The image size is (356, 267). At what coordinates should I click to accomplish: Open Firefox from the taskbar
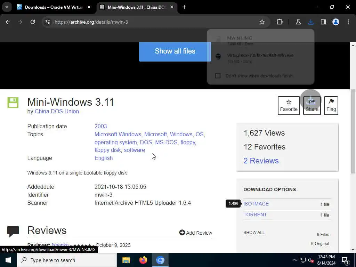(143, 260)
